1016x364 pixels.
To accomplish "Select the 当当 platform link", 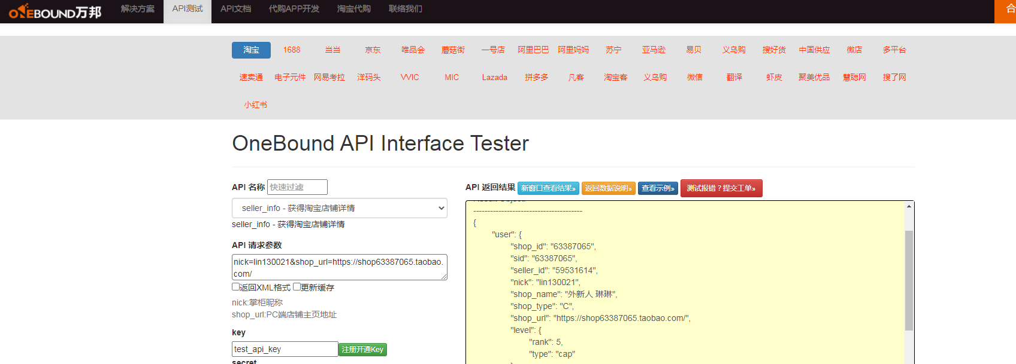I will 332,50.
